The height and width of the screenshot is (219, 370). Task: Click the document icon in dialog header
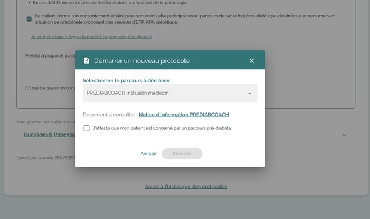tap(87, 61)
